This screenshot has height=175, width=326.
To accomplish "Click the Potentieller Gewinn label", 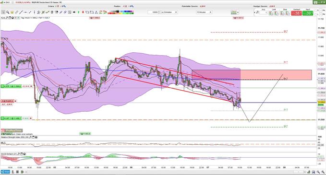I will click(x=190, y=6).
